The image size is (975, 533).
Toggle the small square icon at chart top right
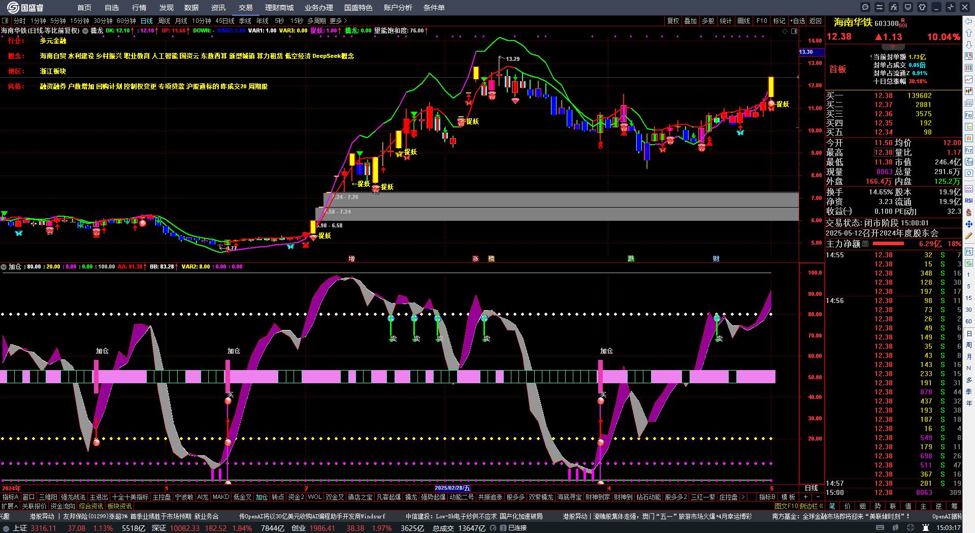coord(794,31)
